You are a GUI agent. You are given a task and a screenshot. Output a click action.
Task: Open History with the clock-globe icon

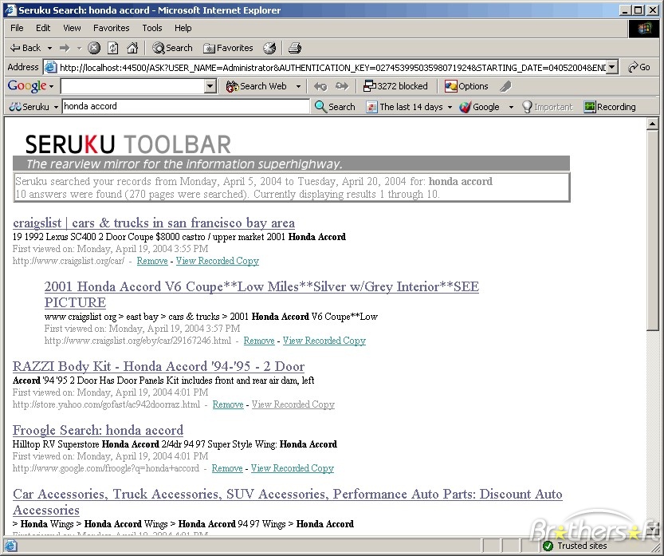[269, 48]
